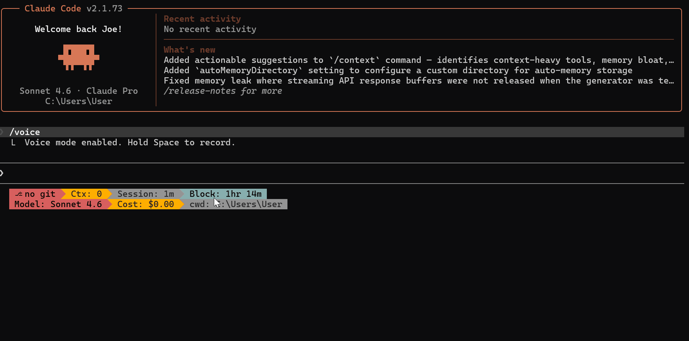Click the 'Voice mode enabled' message
689x341 pixels.
tap(130, 143)
